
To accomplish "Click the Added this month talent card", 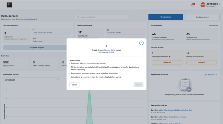I will coord(125,31).
